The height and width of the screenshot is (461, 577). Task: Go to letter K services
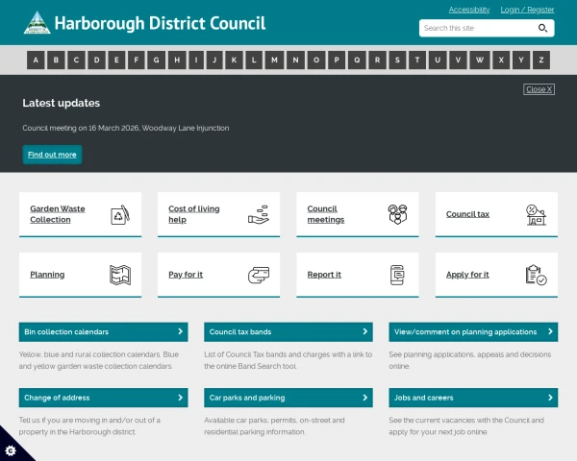pos(234,60)
